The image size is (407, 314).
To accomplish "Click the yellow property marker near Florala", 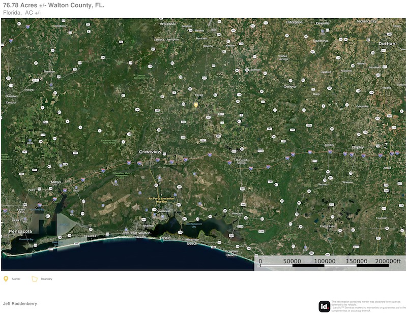I will [x=195, y=105].
